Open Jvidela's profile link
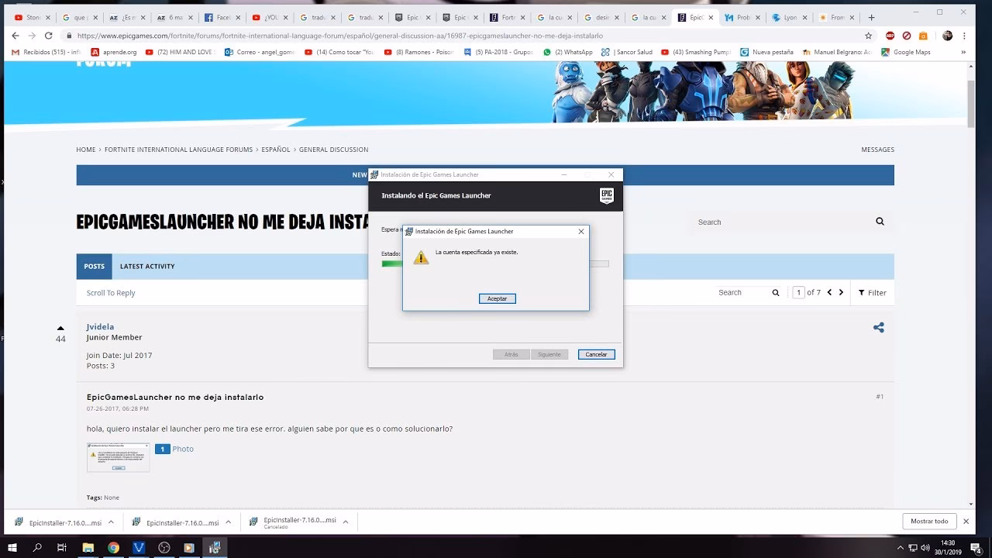 coord(100,327)
